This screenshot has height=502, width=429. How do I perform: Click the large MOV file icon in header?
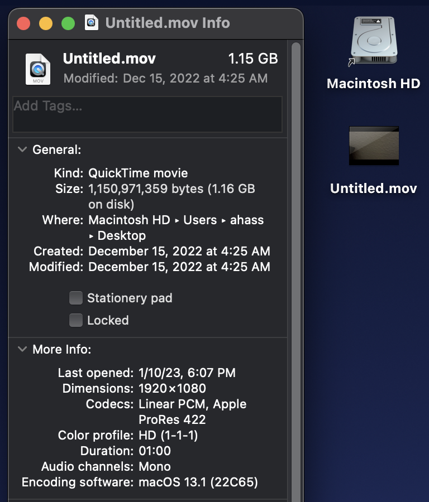pos(38,69)
